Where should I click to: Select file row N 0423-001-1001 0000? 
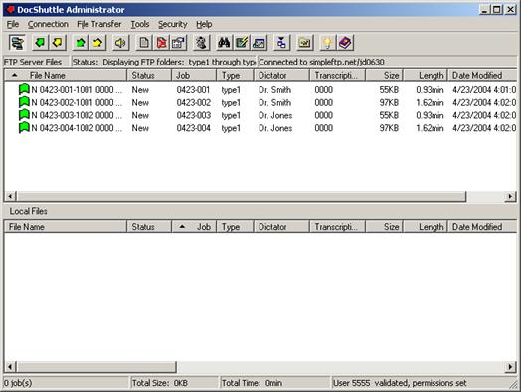[260, 90]
